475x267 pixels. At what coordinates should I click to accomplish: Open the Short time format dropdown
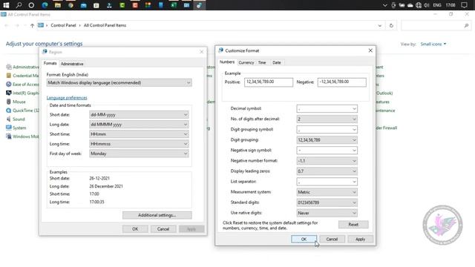click(139, 134)
